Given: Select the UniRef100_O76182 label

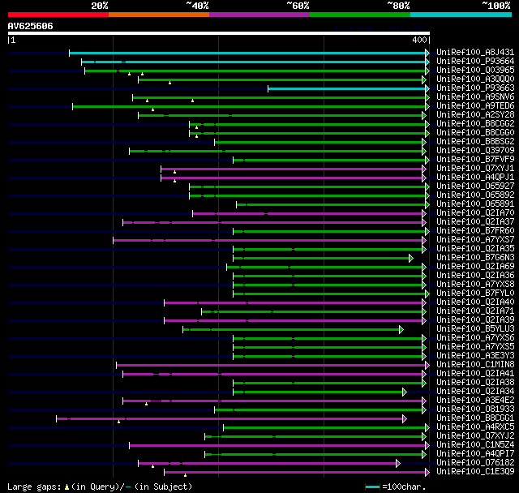Looking at the screenshot, I should (x=475, y=463).
